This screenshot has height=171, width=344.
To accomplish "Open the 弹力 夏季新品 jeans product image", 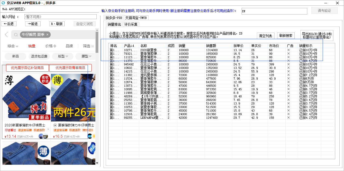I will click(x=27, y=97).
